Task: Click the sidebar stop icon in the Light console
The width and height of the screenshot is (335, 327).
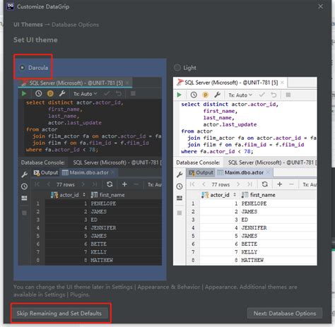Action: tap(180, 213)
